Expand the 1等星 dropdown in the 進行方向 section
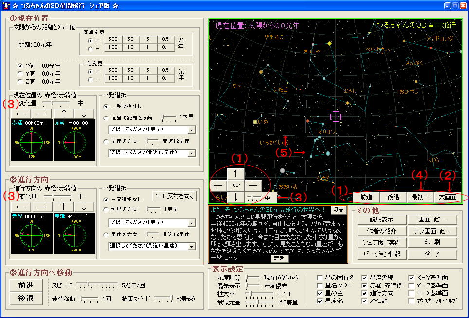469x318 pixels. [x=192, y=223]
